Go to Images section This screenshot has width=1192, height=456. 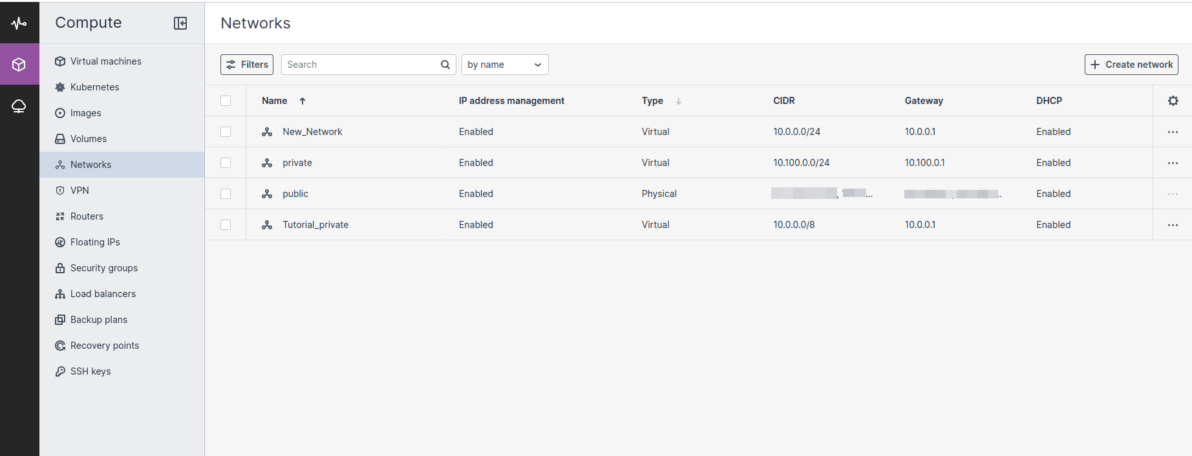click(122, 113)
